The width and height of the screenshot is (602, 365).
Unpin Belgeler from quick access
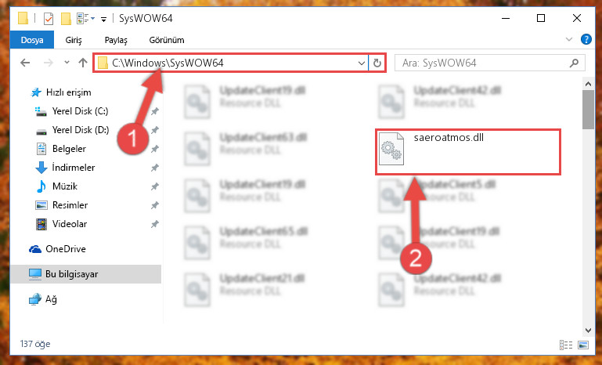[x=155, y=149]
